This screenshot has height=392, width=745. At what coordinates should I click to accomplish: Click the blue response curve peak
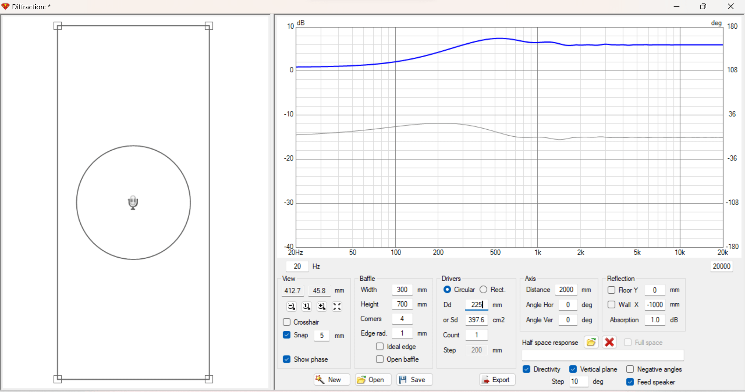500,38
